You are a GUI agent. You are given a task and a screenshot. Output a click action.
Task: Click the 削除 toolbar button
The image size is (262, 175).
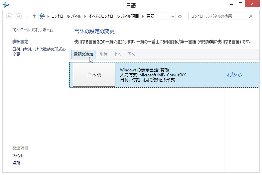tap(103, 54)
